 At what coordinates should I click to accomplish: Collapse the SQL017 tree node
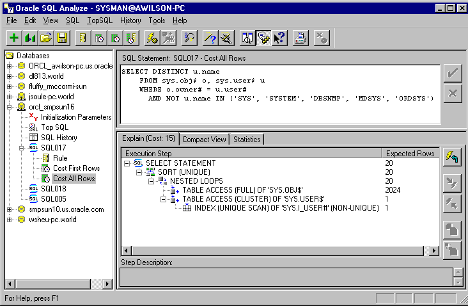pyautogui.click(x=22, y=148)
